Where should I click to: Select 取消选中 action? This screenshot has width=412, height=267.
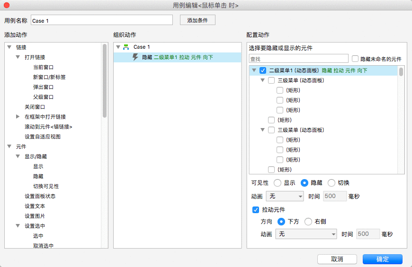point(44,246)
